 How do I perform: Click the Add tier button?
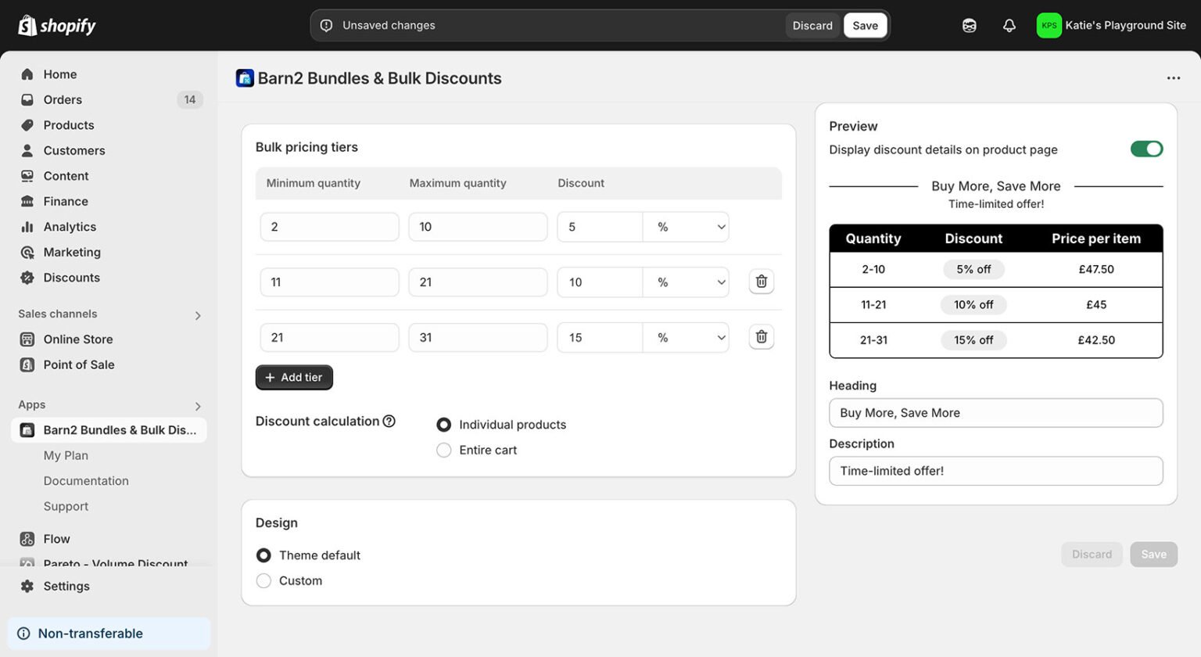[293, 377]
